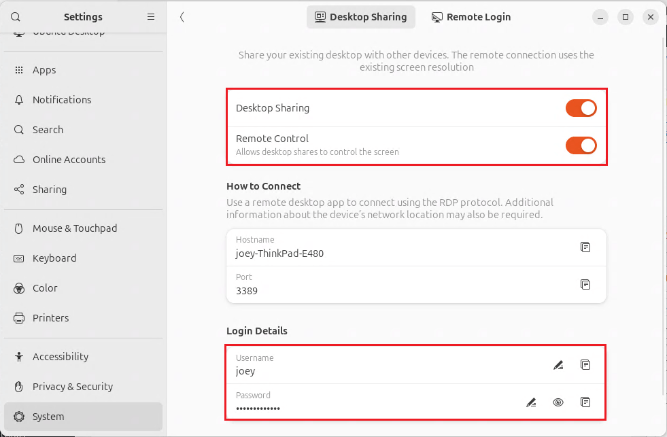Open the Settings search icon

tap(16, 17)
